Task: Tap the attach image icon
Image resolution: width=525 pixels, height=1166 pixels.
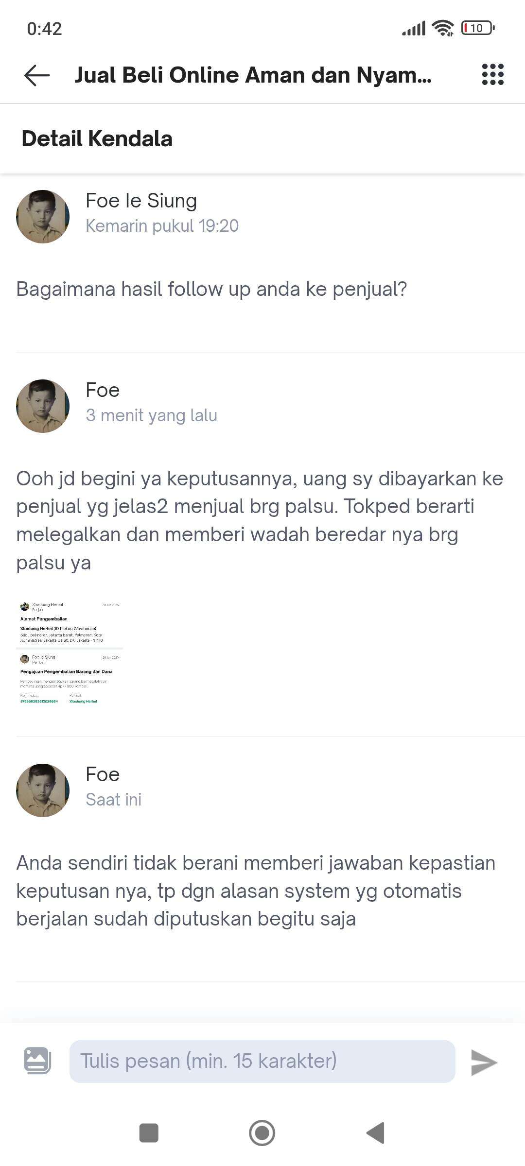Action: [37, 1060]
